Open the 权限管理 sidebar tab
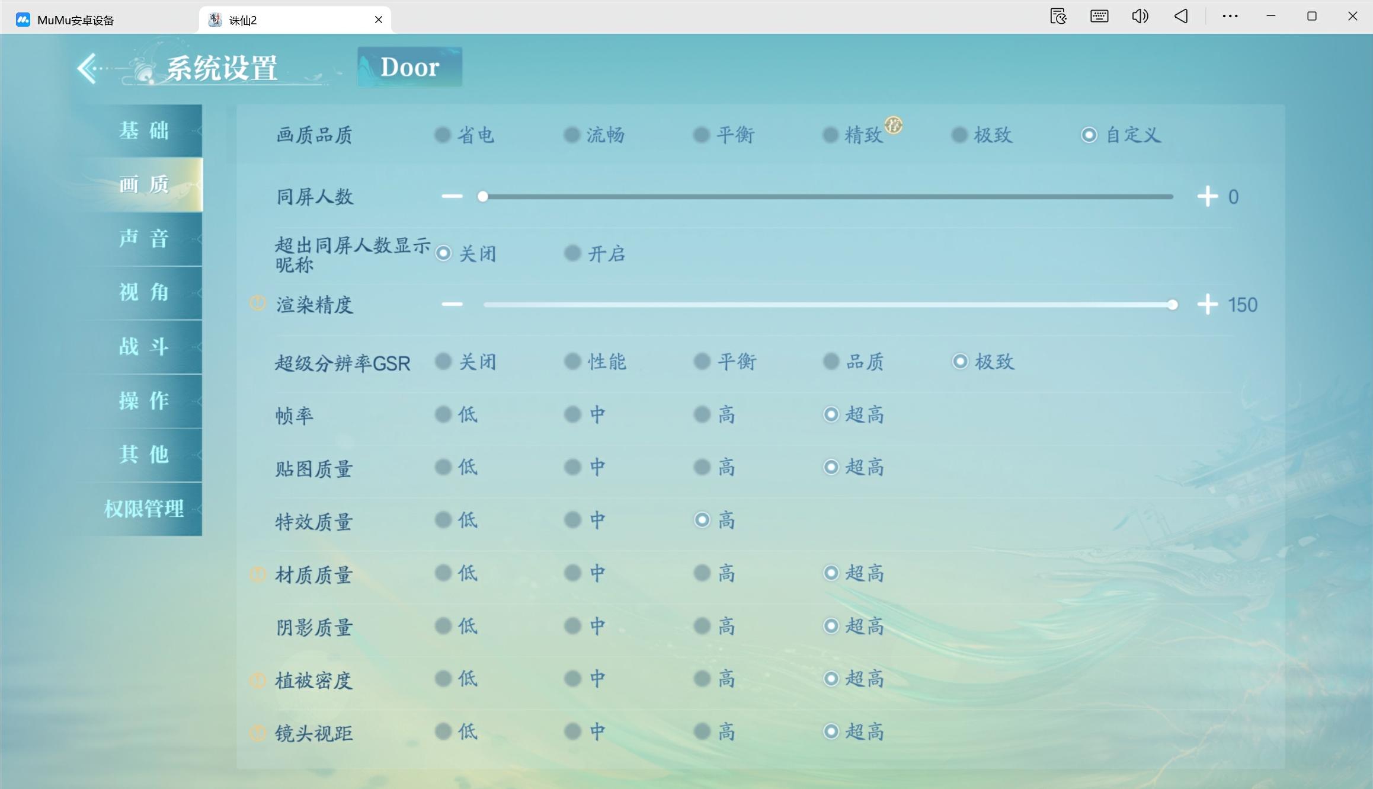 [144, 509]
